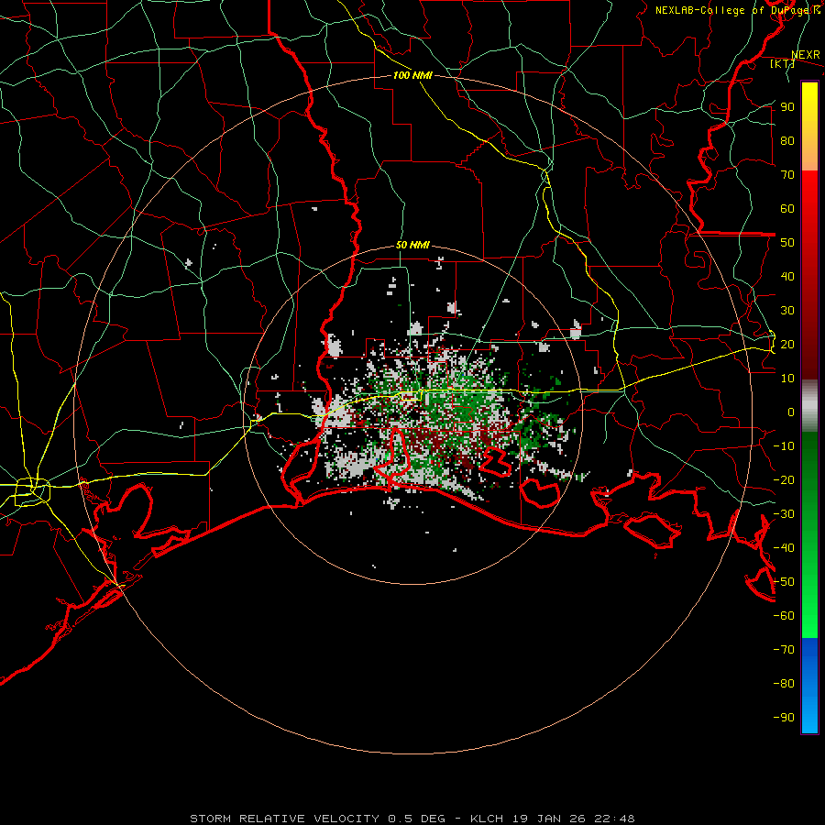
Task: Click the 90 value on velocity scale
Action: pos(787,107)
